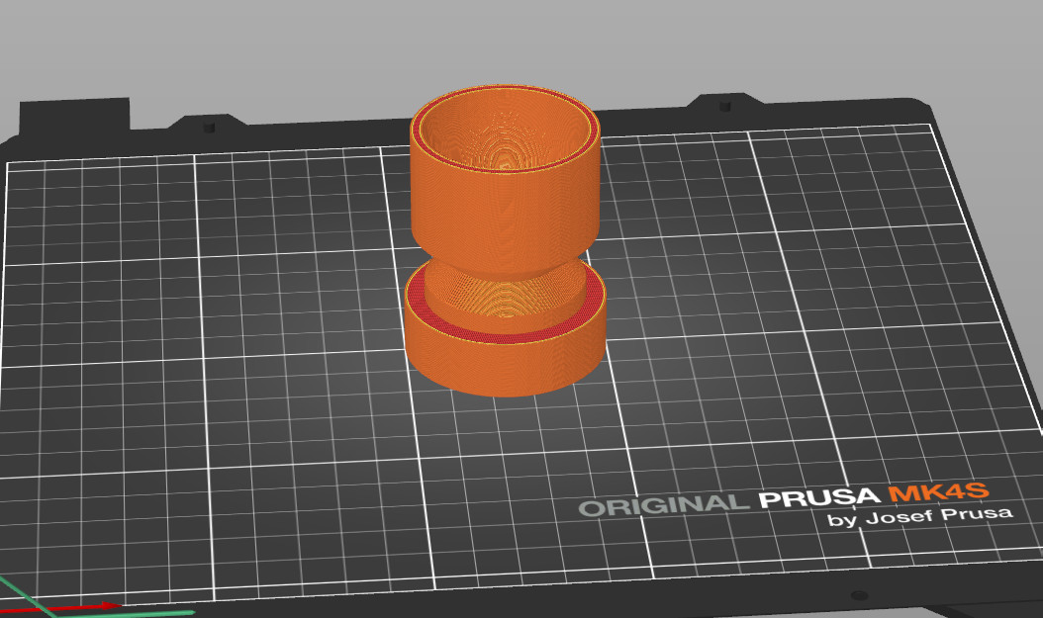Screen dimensions: 1043x618
Task: Click the by Josef Prusa signature text
Action: point(920,516)
